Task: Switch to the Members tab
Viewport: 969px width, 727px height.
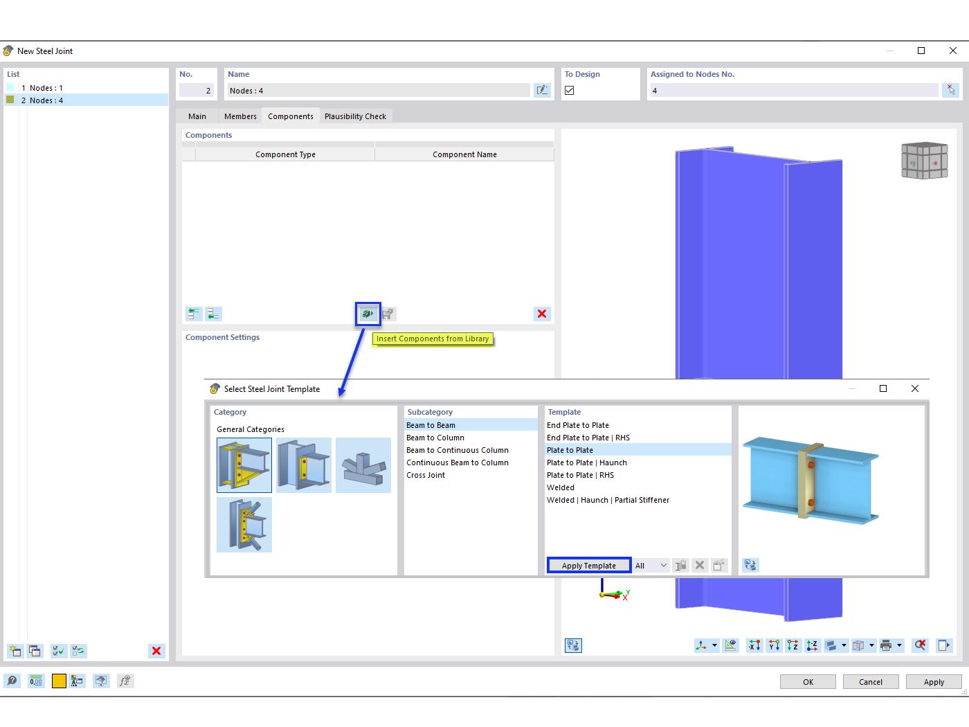Action: (240, 116)
